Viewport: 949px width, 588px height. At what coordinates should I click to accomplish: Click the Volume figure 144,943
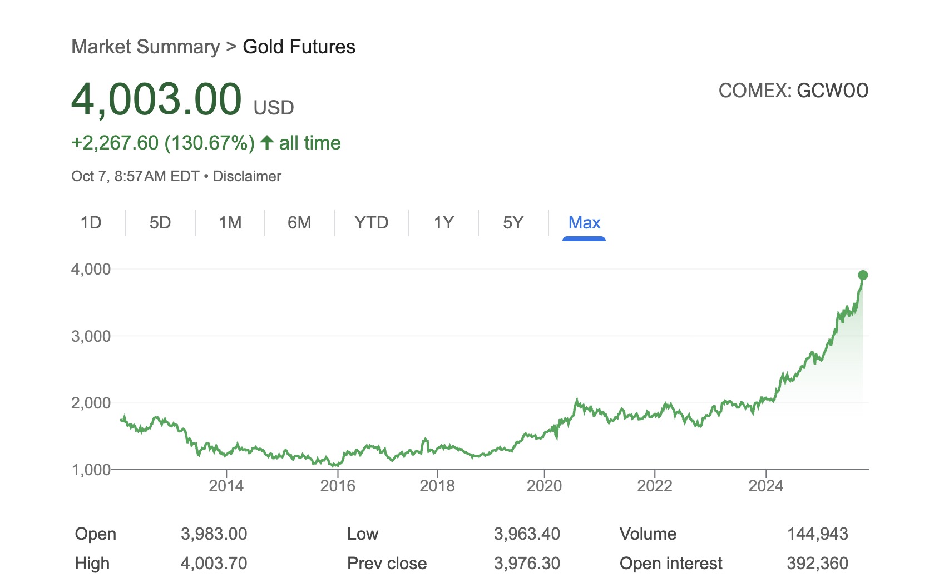click(818, 534)
